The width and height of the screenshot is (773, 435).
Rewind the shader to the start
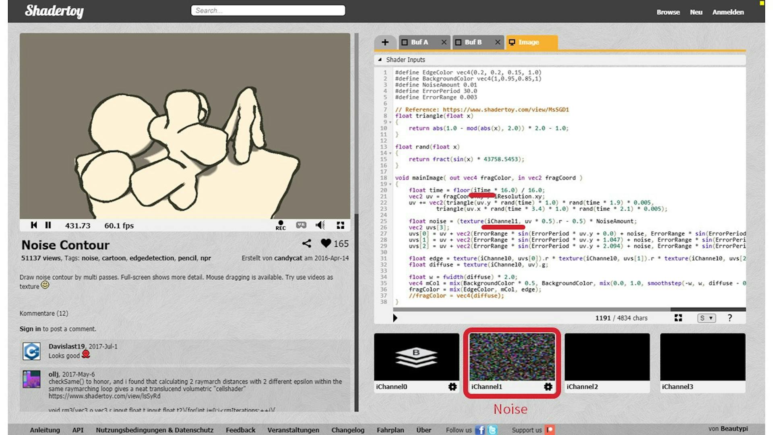pyautogui.click(x=34, y=225)
